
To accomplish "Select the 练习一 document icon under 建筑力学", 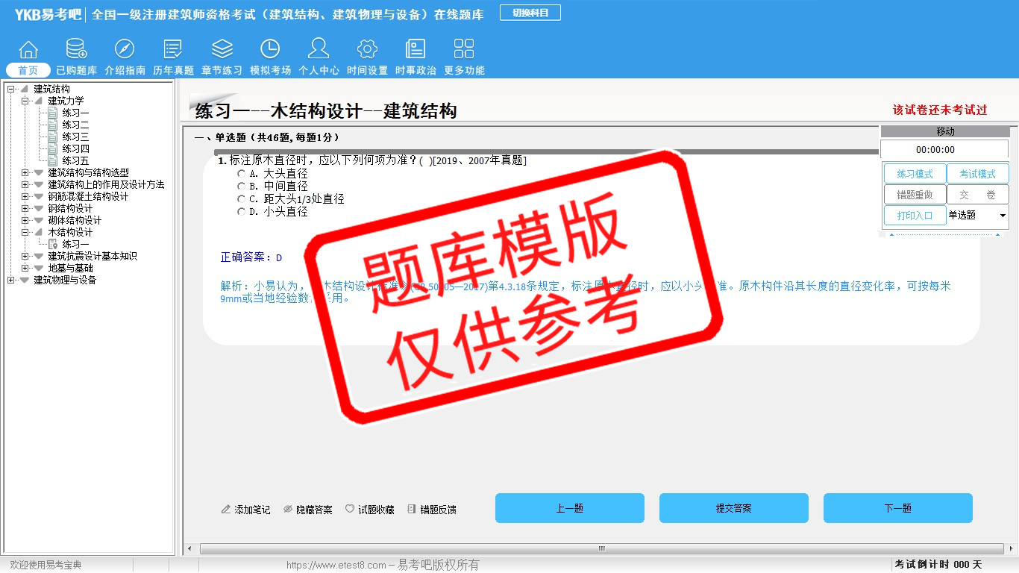I will [x=53, y=113].
